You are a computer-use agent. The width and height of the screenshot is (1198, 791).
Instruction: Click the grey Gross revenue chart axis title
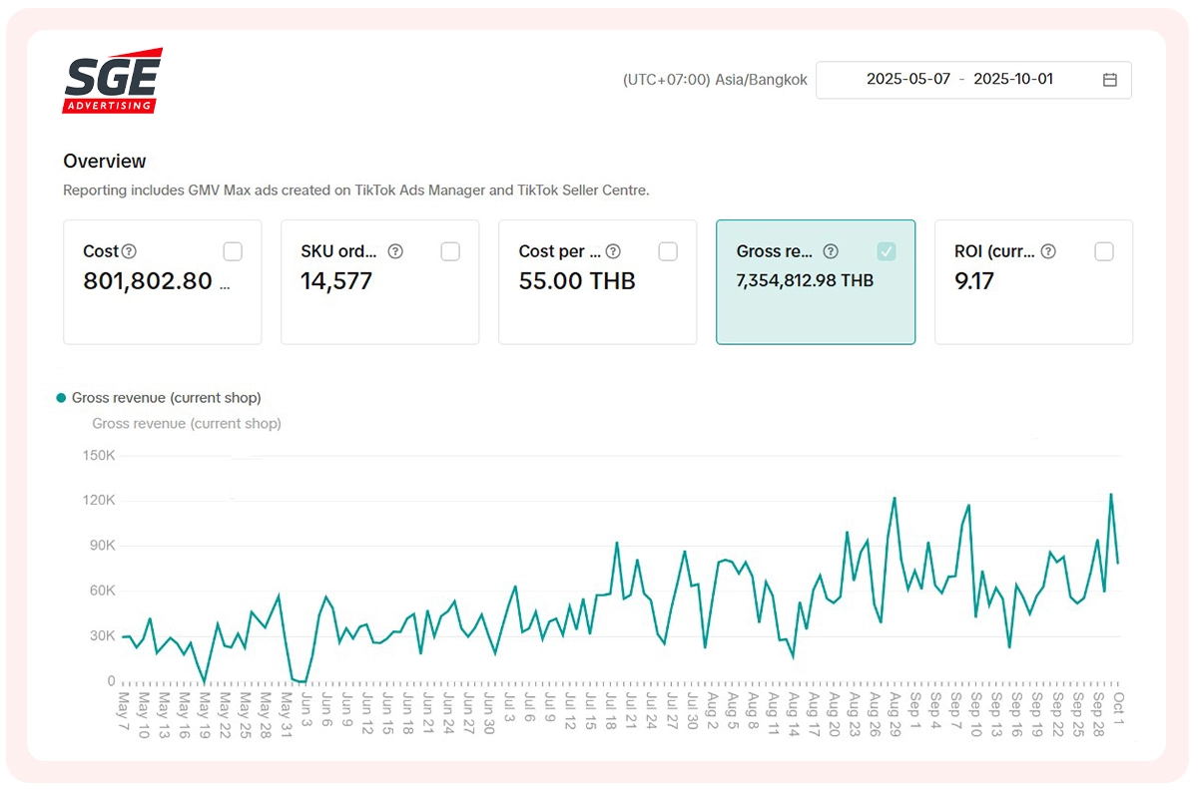click(187, 424)
